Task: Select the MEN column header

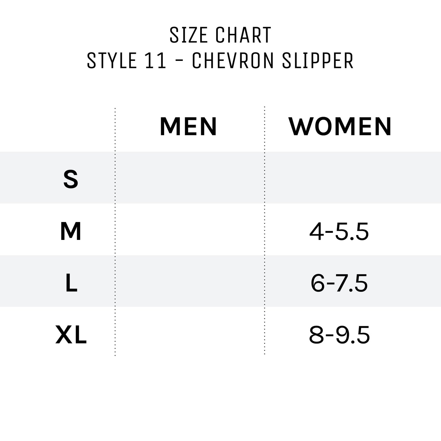Action: click(188, 127)
